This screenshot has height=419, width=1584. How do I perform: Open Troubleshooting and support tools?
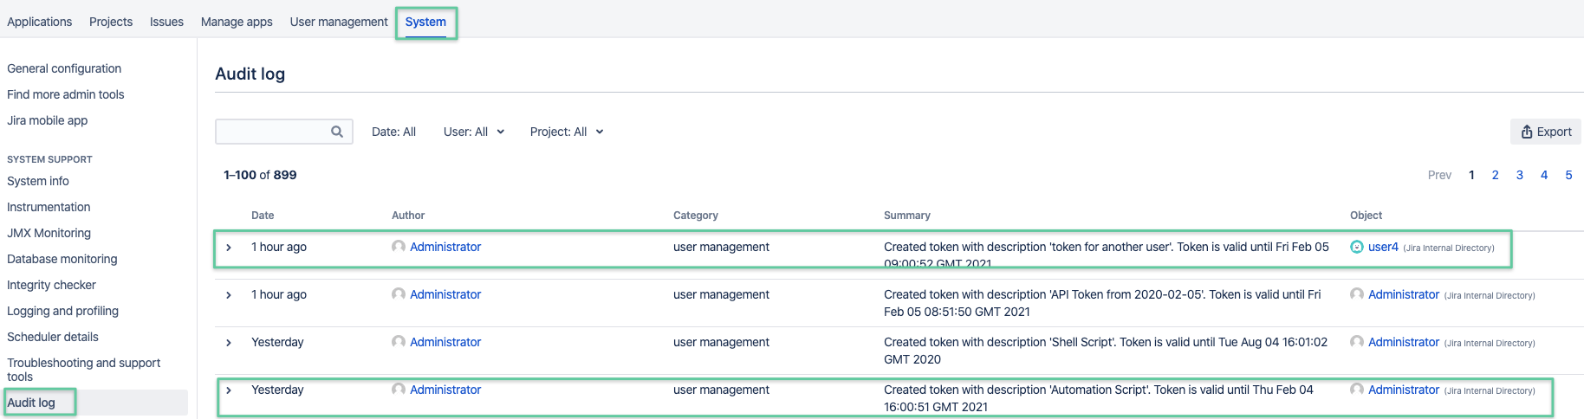click(84, 370)
